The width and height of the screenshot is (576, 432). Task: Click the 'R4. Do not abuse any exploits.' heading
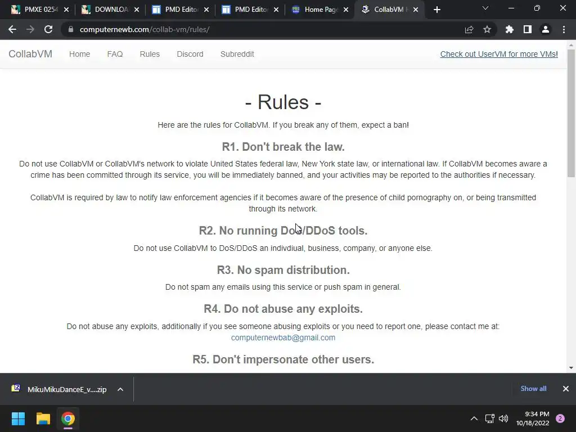click(x=283, y=309)
